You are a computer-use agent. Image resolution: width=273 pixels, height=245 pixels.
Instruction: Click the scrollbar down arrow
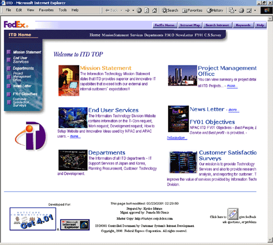coord(270,240)
